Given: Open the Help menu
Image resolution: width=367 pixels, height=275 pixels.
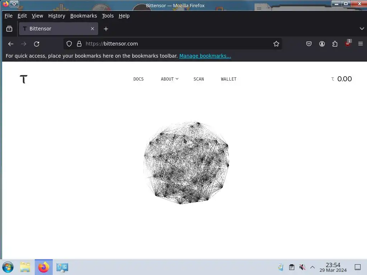Looking at the screenshot, I should coord(124,16).
